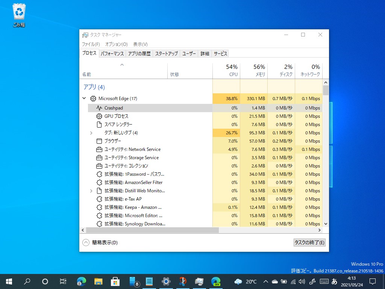Switch to the パフォーマンス tab
Image resolution: width=385 pixels, height=289 pixels.
pos(112,53)
